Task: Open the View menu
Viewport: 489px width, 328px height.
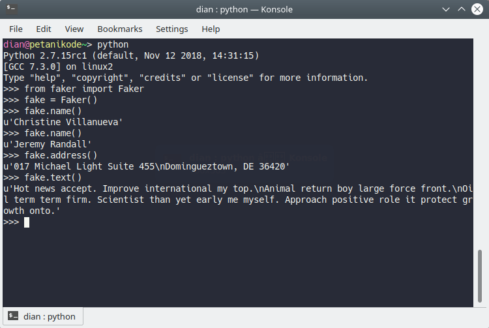Action: point(74,29)
